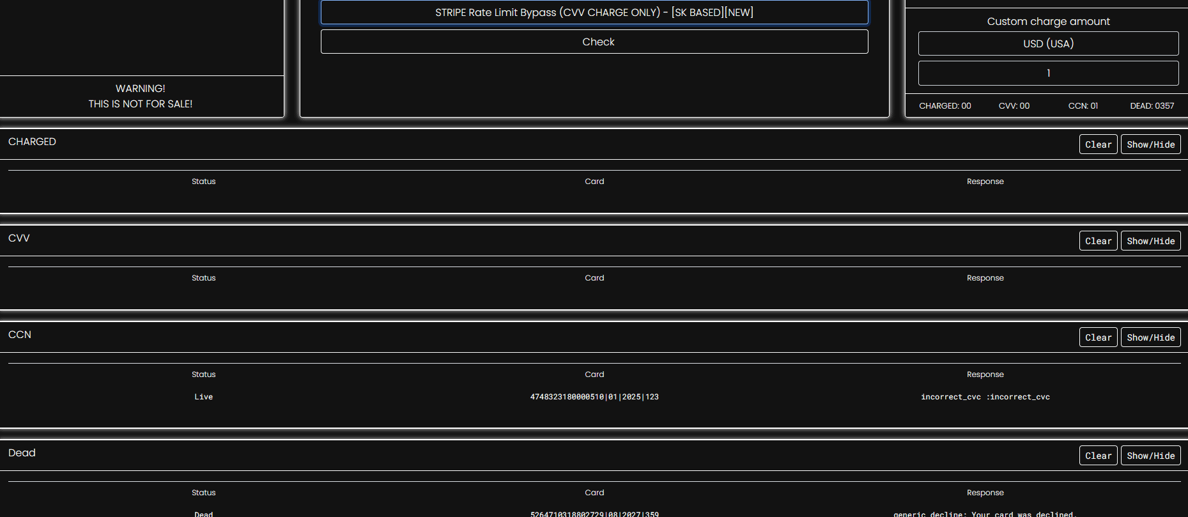Image resolution: width=1188 pixels, height=517 pixels.
Task: Clear the CHARGED results section
Action: click(x=1098, y=144)
